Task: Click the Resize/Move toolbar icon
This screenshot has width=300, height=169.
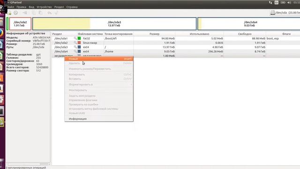Action: point(25,13)
